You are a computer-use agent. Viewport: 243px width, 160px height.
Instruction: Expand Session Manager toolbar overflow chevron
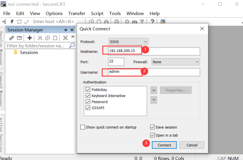pyautogui.click(x=73, y=37)
